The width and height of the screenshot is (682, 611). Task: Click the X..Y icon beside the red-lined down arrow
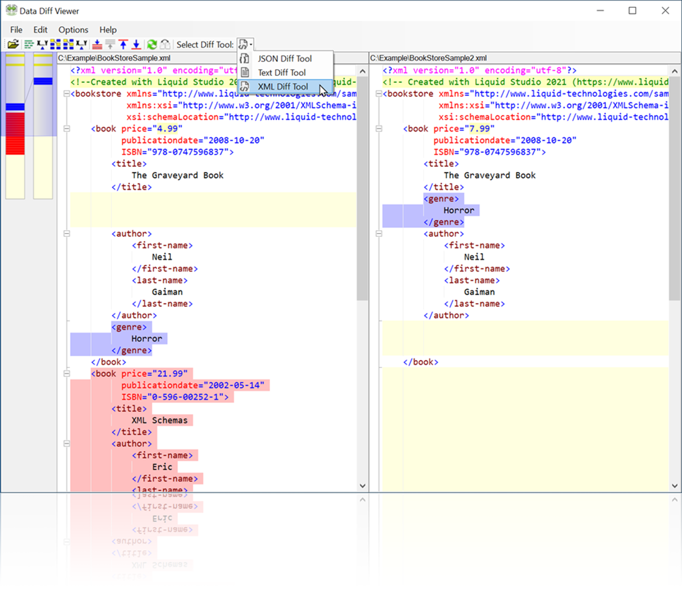tap(81, 44)
